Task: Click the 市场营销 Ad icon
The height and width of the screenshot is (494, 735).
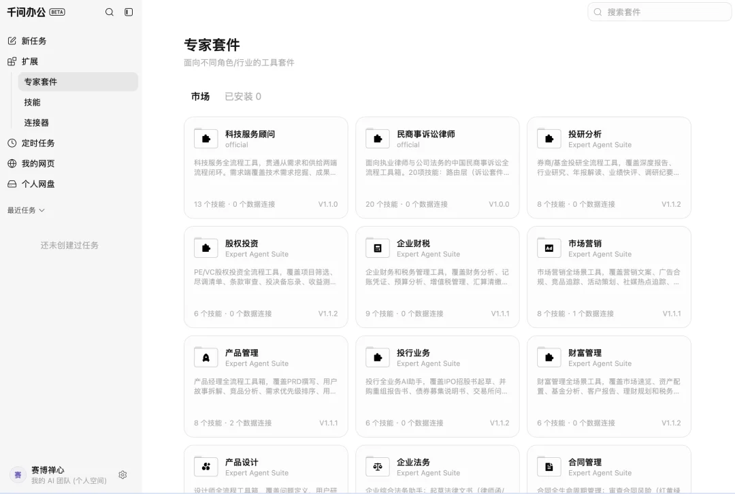Action: 549,248
